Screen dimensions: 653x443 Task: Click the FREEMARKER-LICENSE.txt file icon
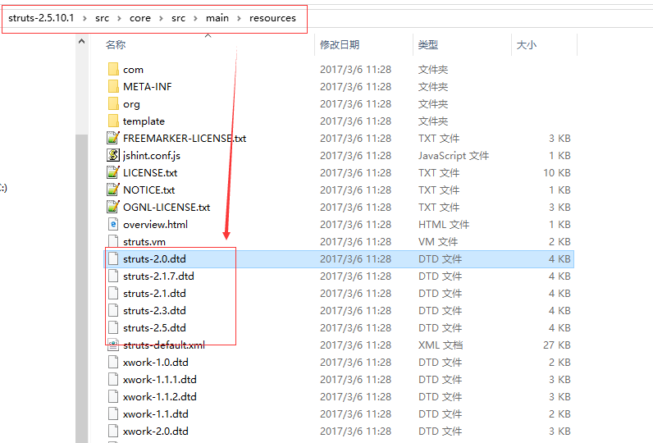pyautogui.click(x=113, y=138)
